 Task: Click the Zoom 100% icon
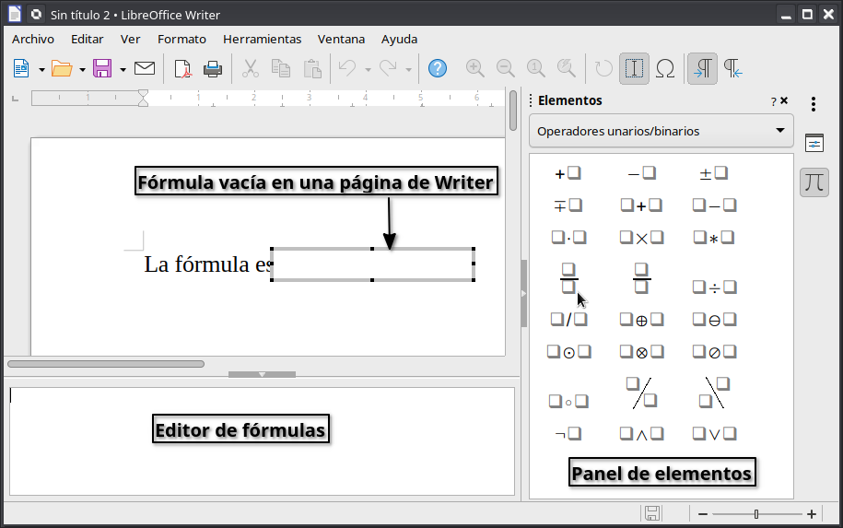coord(535,69)
